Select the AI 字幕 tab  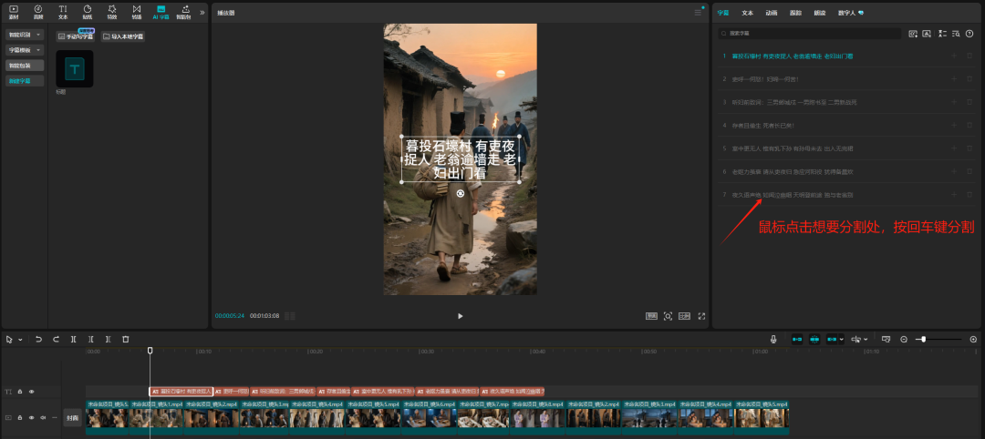tap(161, 12)
